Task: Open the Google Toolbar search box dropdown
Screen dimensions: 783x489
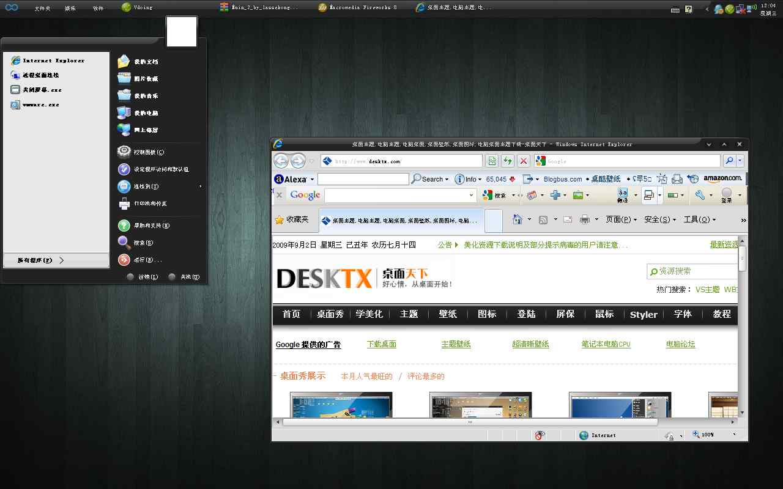Action: (471, 195)
